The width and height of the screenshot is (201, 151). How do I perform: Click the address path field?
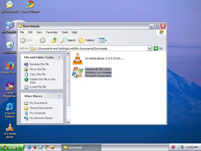[x=89, y=49]
